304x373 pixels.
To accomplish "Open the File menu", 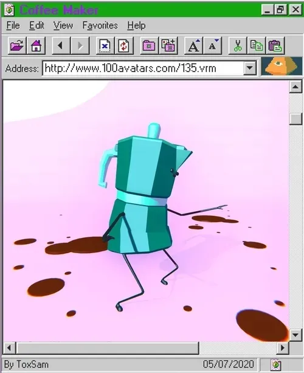I will (13, 25).
